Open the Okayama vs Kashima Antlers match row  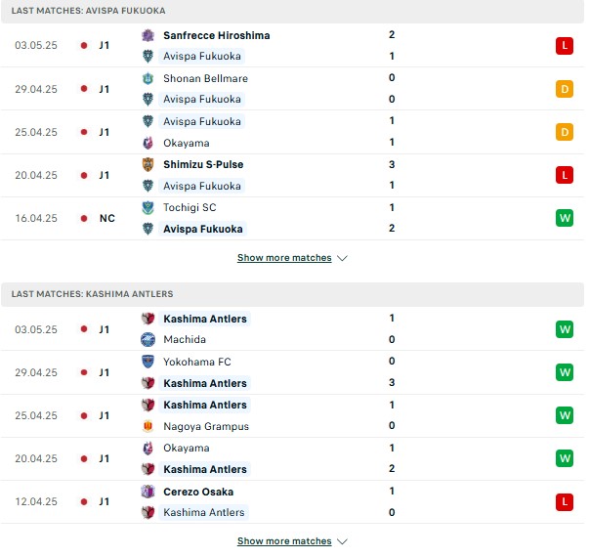[x=293, y=458]
